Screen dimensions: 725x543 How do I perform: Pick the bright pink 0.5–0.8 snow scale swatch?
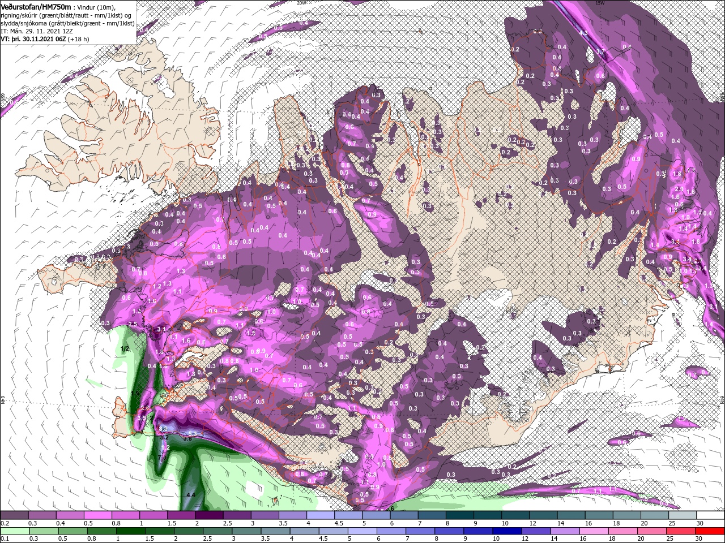(x=97, y=515)
